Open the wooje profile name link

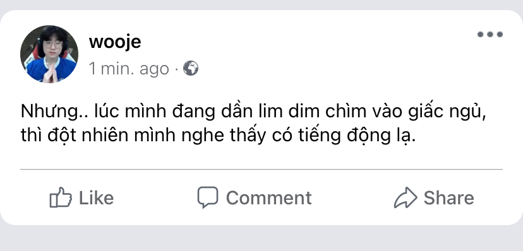[115, 42]
